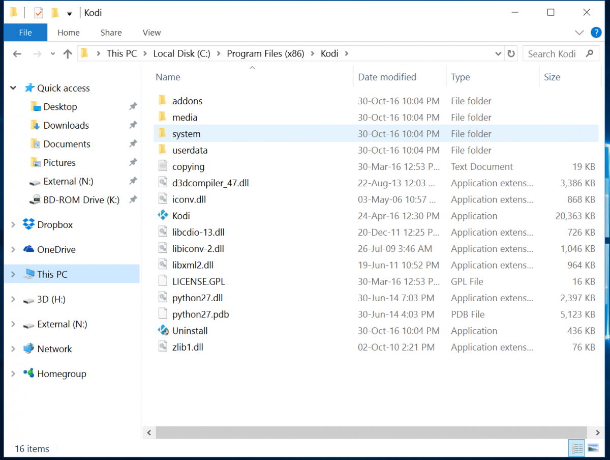The height and width of the screenshot is (460, 610).
Task: Click the LICENSE.GPL file icon
Action: [x=163, y=281]
